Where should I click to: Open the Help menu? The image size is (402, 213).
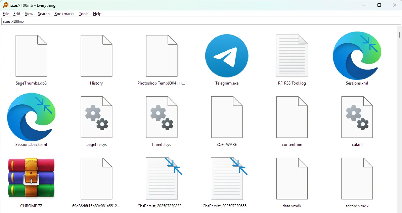click(97, 14)
